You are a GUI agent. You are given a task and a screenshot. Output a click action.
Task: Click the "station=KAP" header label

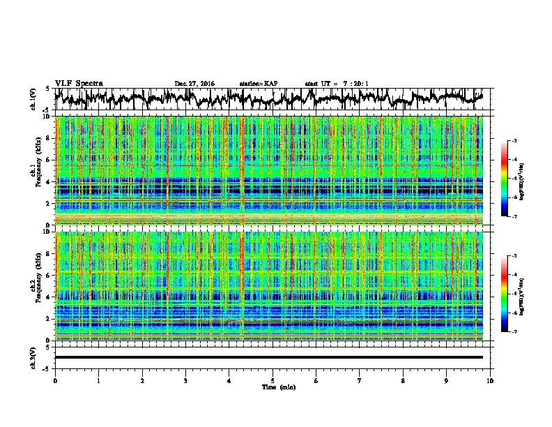259,84
